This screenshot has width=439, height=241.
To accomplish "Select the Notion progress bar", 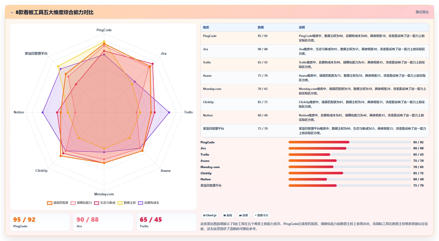I will pos(350,179).
